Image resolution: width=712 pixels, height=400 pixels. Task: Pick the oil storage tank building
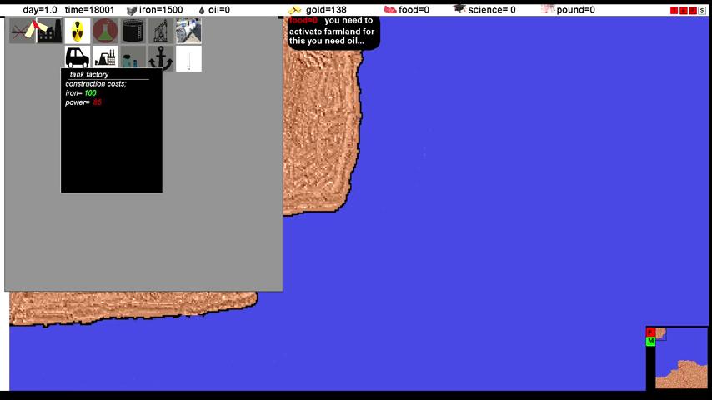pos(133,32)
